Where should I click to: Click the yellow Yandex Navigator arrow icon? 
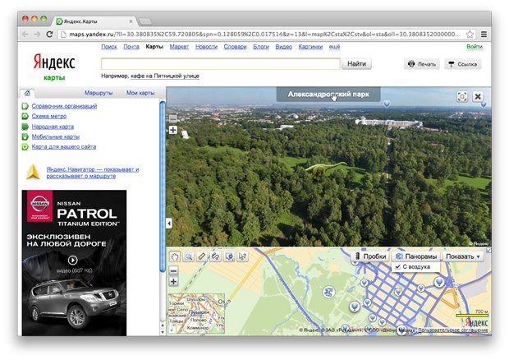(33, 173)
